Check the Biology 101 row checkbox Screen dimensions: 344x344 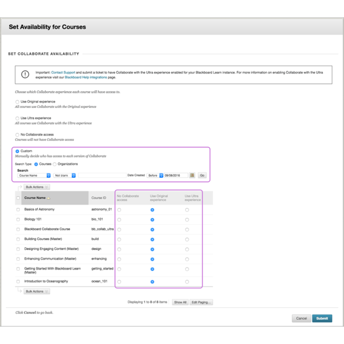tap(18, 219)
